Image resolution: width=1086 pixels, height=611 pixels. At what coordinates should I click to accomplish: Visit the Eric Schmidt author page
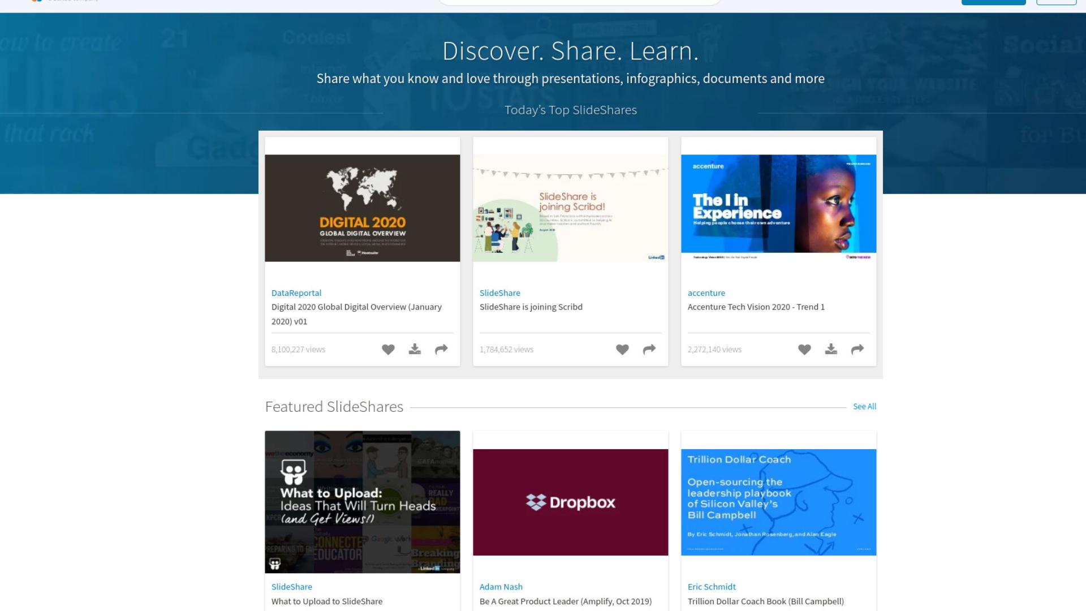point(712,587)
